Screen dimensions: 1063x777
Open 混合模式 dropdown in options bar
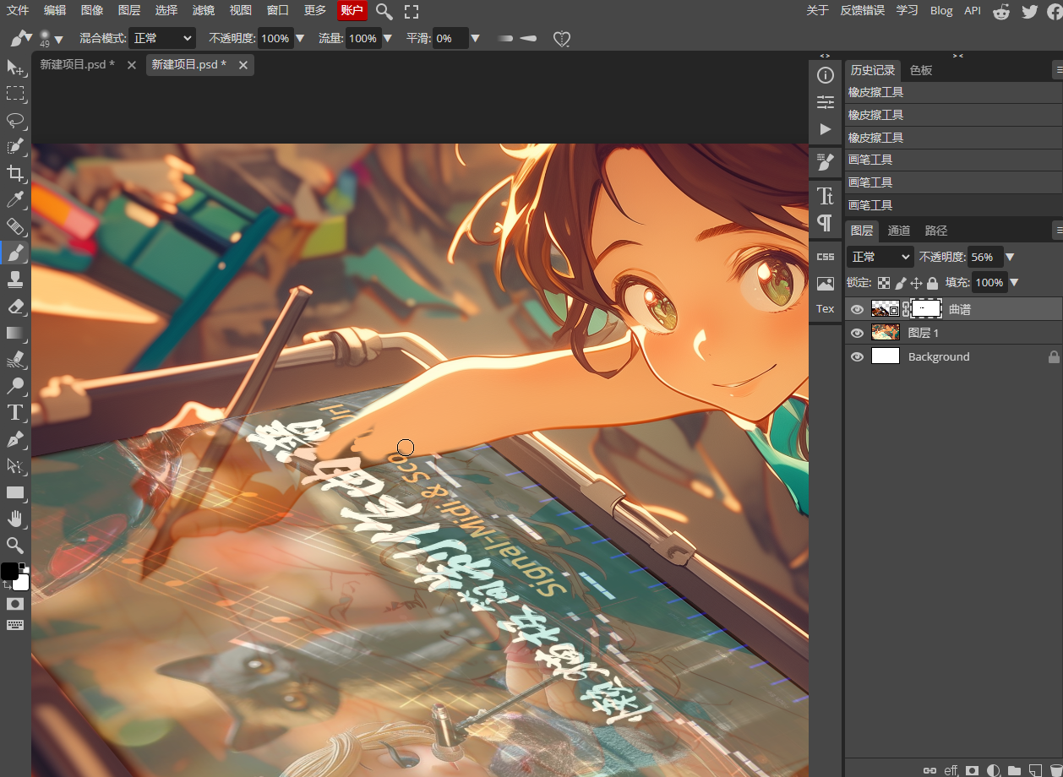[x=163, y=38]
